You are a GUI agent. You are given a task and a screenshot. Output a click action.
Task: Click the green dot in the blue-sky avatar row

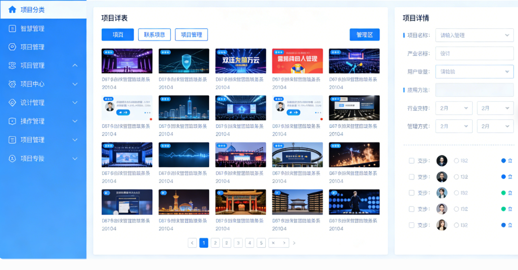tap(503, 193)
